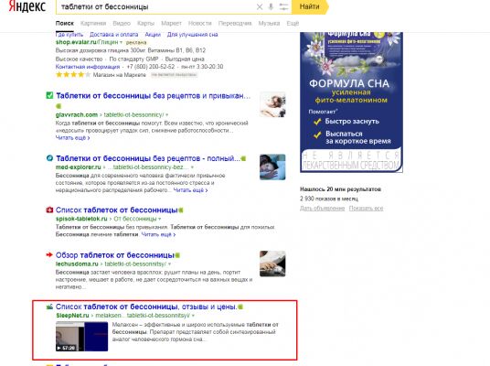
Task: Open the Новости tab
Action: click(x=199, y=24)
